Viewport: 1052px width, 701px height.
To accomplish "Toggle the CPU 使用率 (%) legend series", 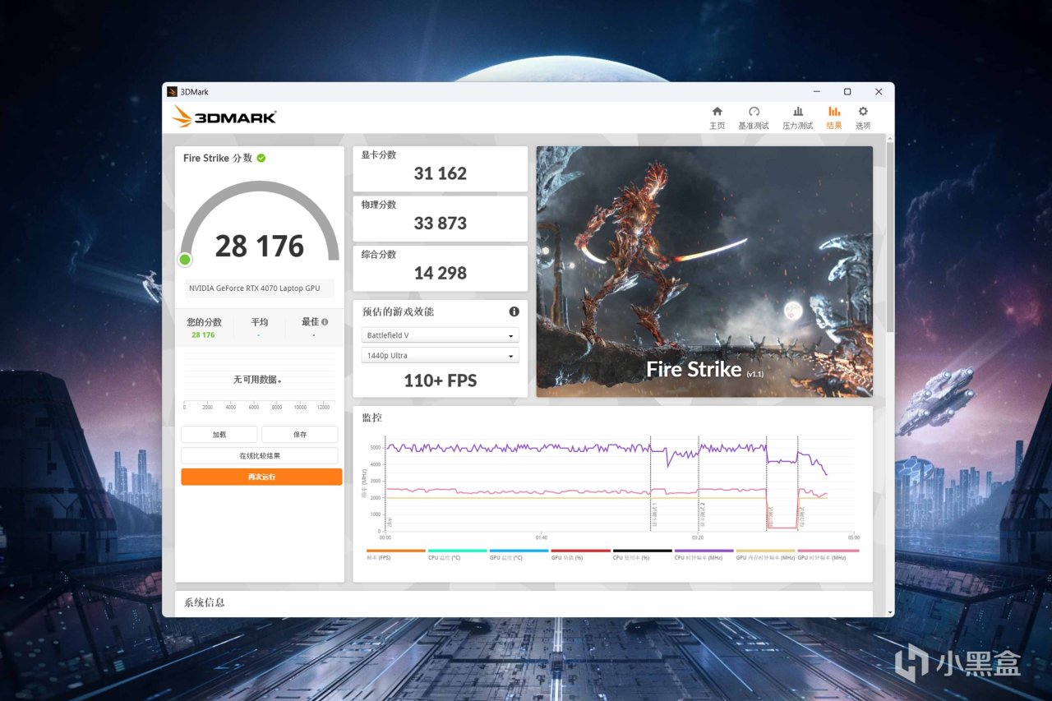I will (642, 555).
